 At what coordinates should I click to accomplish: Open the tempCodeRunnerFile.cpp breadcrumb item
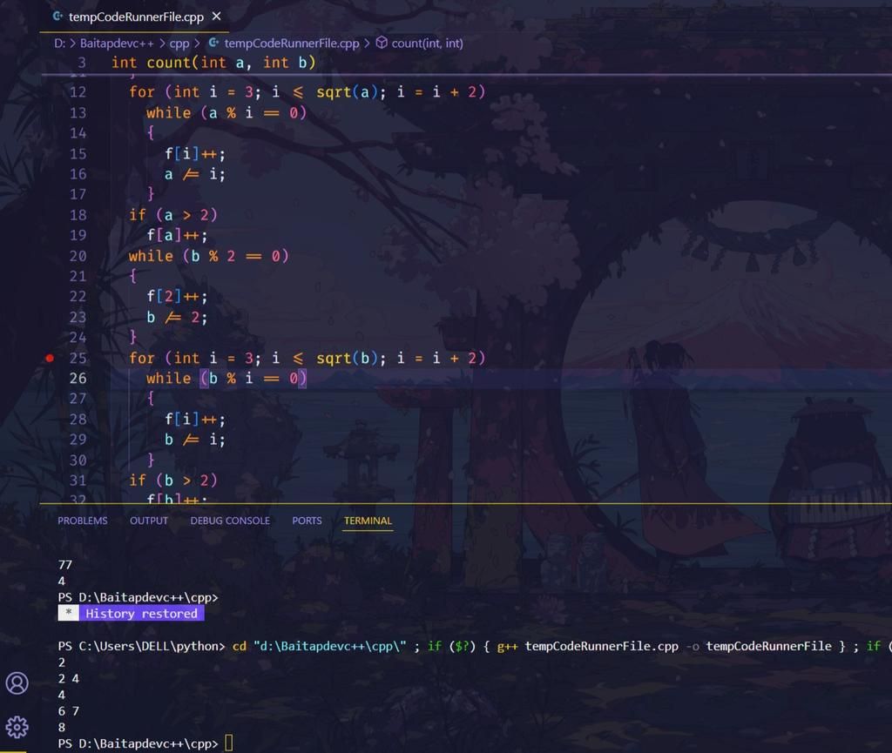291,44
